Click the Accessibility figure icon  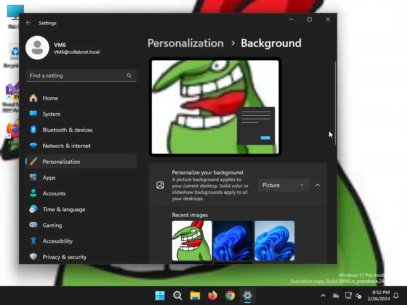coord(33,241)
